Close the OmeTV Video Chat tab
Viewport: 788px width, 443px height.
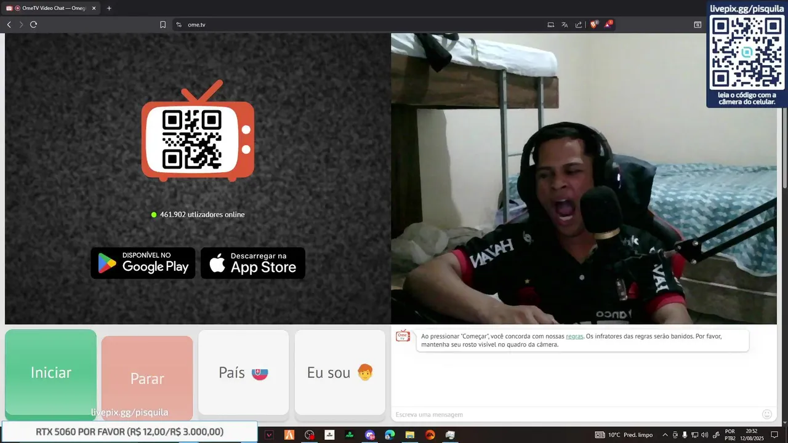94,8
